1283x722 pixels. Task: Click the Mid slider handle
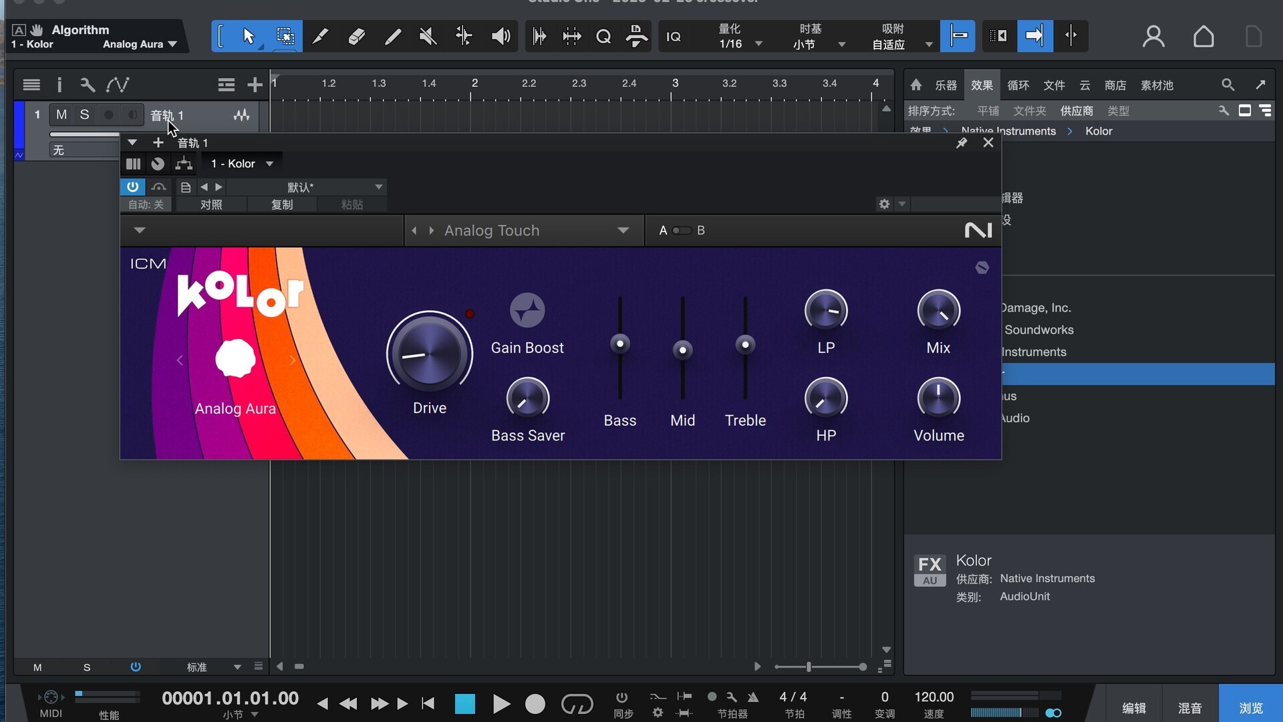682,350
